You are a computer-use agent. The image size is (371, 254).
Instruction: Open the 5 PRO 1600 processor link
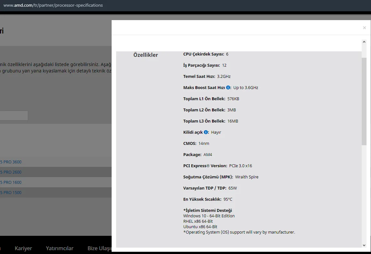coord(11,182)
